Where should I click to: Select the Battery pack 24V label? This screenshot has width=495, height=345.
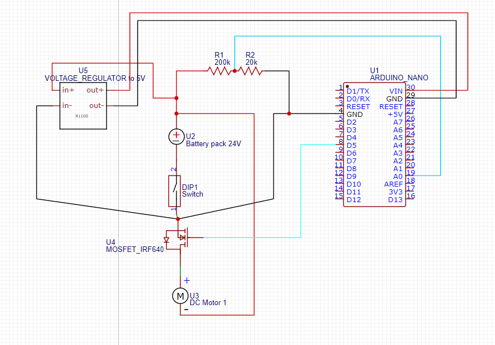(x=214, y=144)
